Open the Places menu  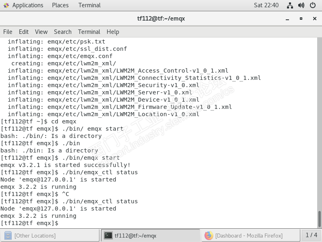tap(60, 5)
